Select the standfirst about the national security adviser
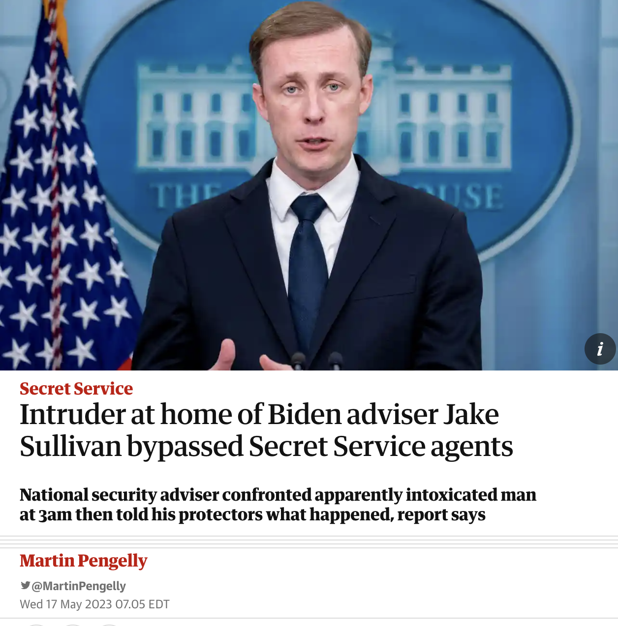 click(278, 505)
